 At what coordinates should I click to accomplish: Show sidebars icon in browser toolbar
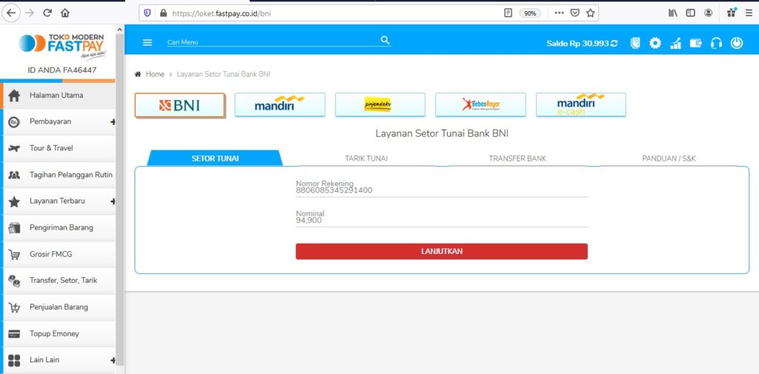pos(691,13)
